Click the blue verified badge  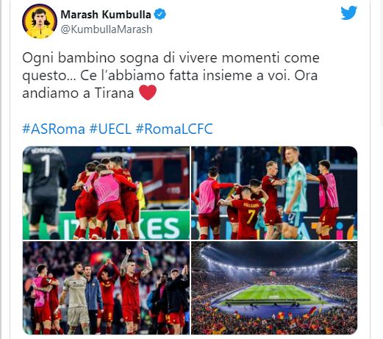point(160,15)
